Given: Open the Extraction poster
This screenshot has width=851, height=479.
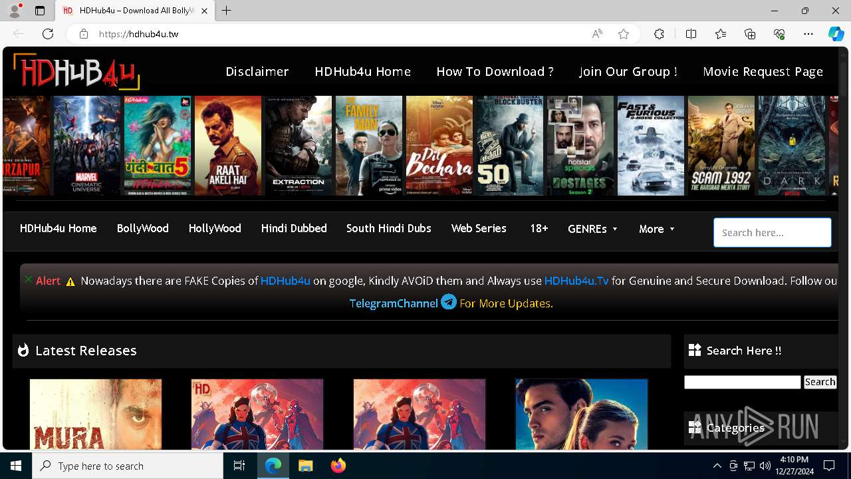Looking at the screenshot, I should pos(299,146).
